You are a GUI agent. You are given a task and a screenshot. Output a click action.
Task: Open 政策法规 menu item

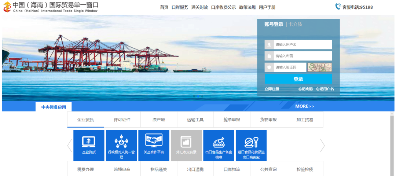click(247, 7)
